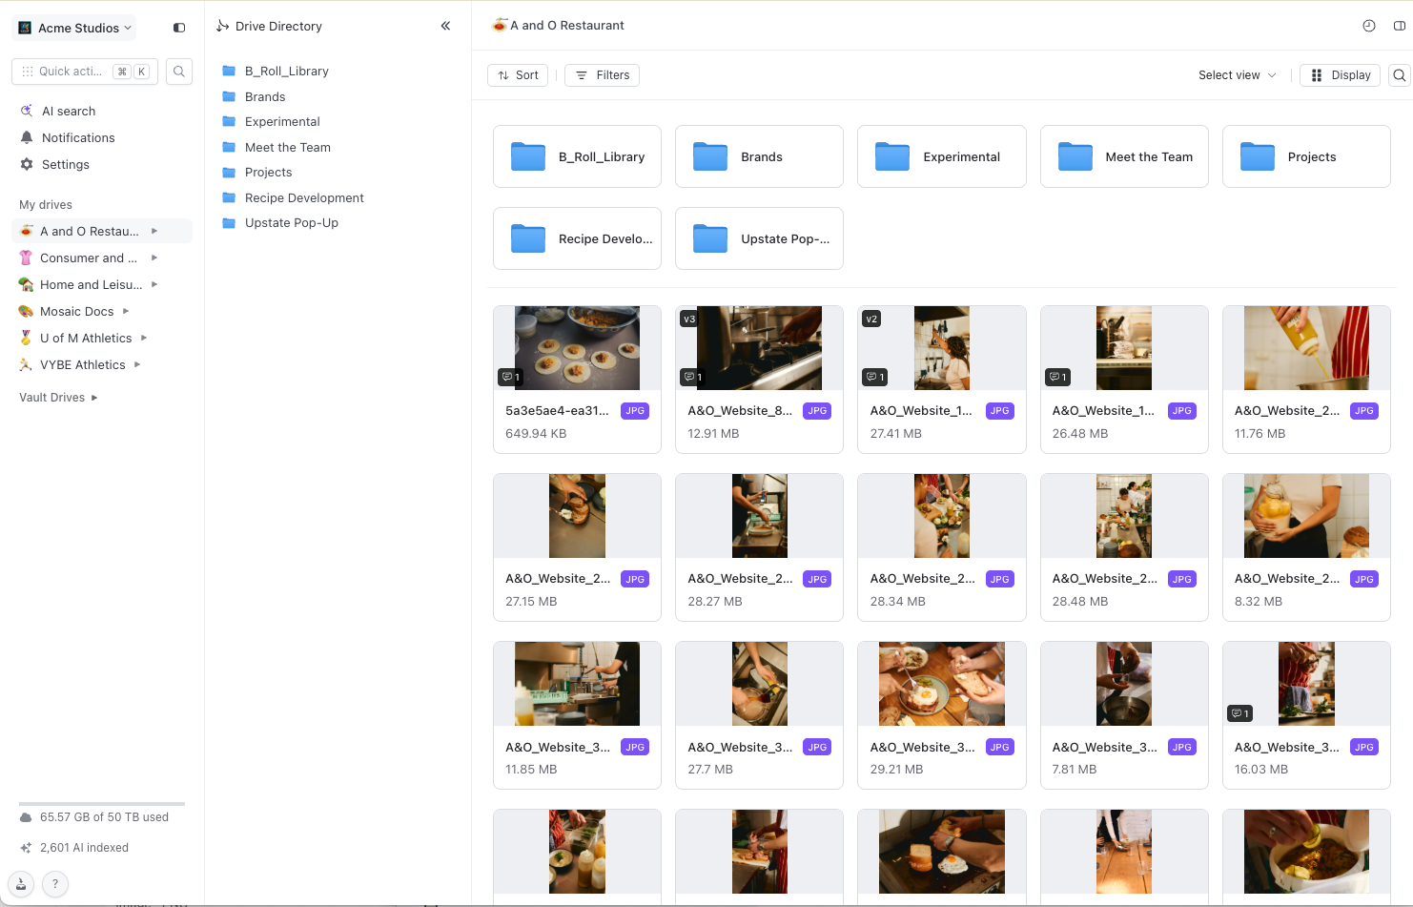Image resolution: width=1413 pixels, height=907 pixels.
Task: Select Upstate Pop-Up in directory tree
Action: tap(292, 223)
